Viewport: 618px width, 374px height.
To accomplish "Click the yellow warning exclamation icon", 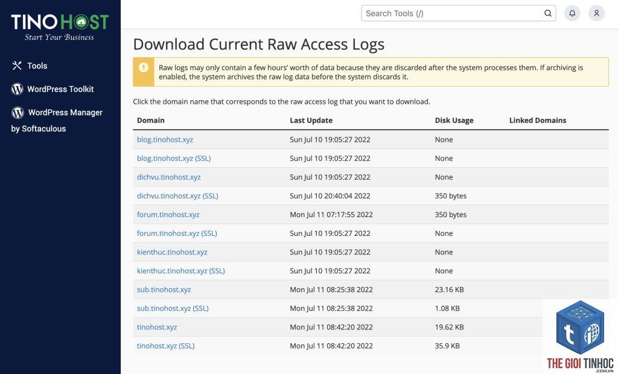I will point(144,68).
